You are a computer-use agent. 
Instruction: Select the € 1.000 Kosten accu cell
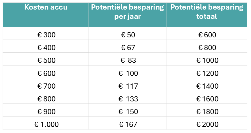pos(46,124)
